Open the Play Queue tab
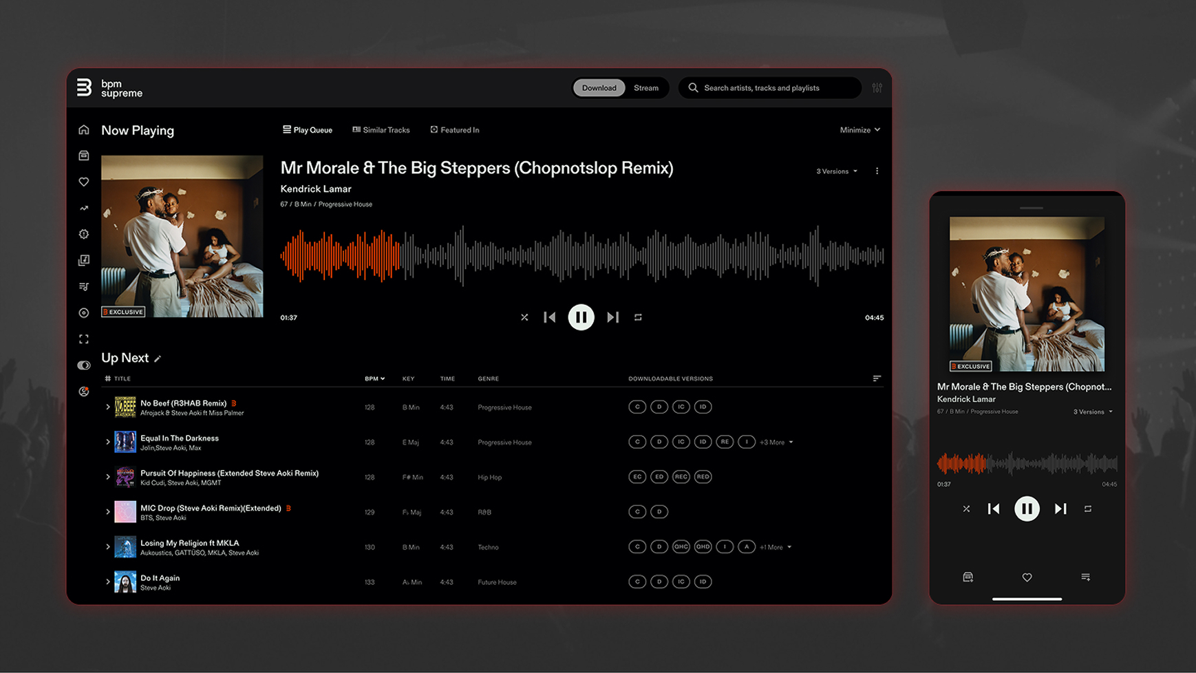Viewport: 1196px width, 673px height. click(308, 130)
